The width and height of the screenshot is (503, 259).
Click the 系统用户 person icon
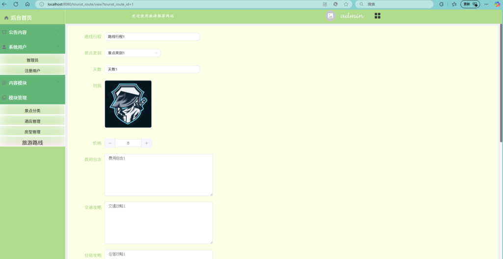click(x=4, y=47)
